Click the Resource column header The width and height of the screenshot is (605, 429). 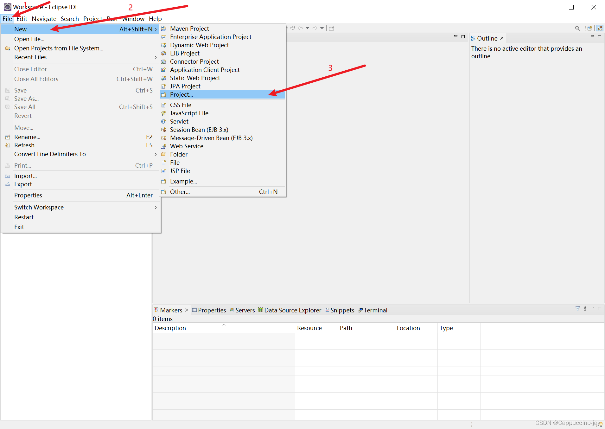pyautogui.click(x=316, y=328)
